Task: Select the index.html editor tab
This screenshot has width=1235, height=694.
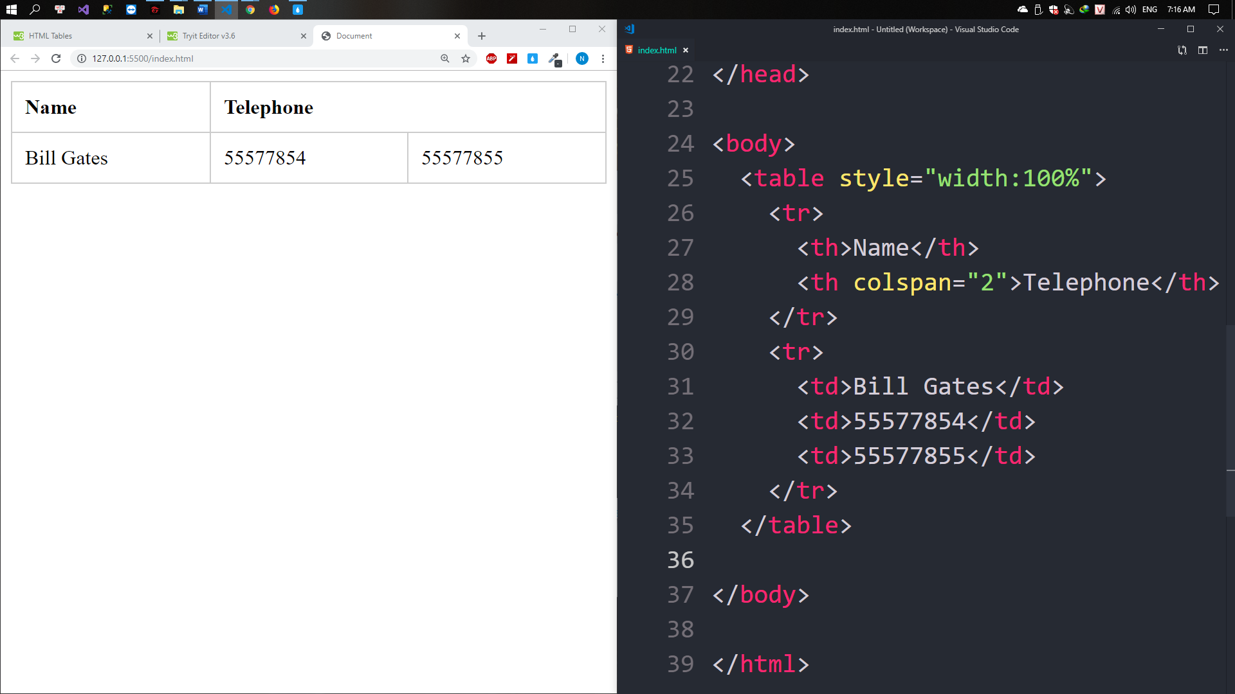Action: click(x=656, y=50)
